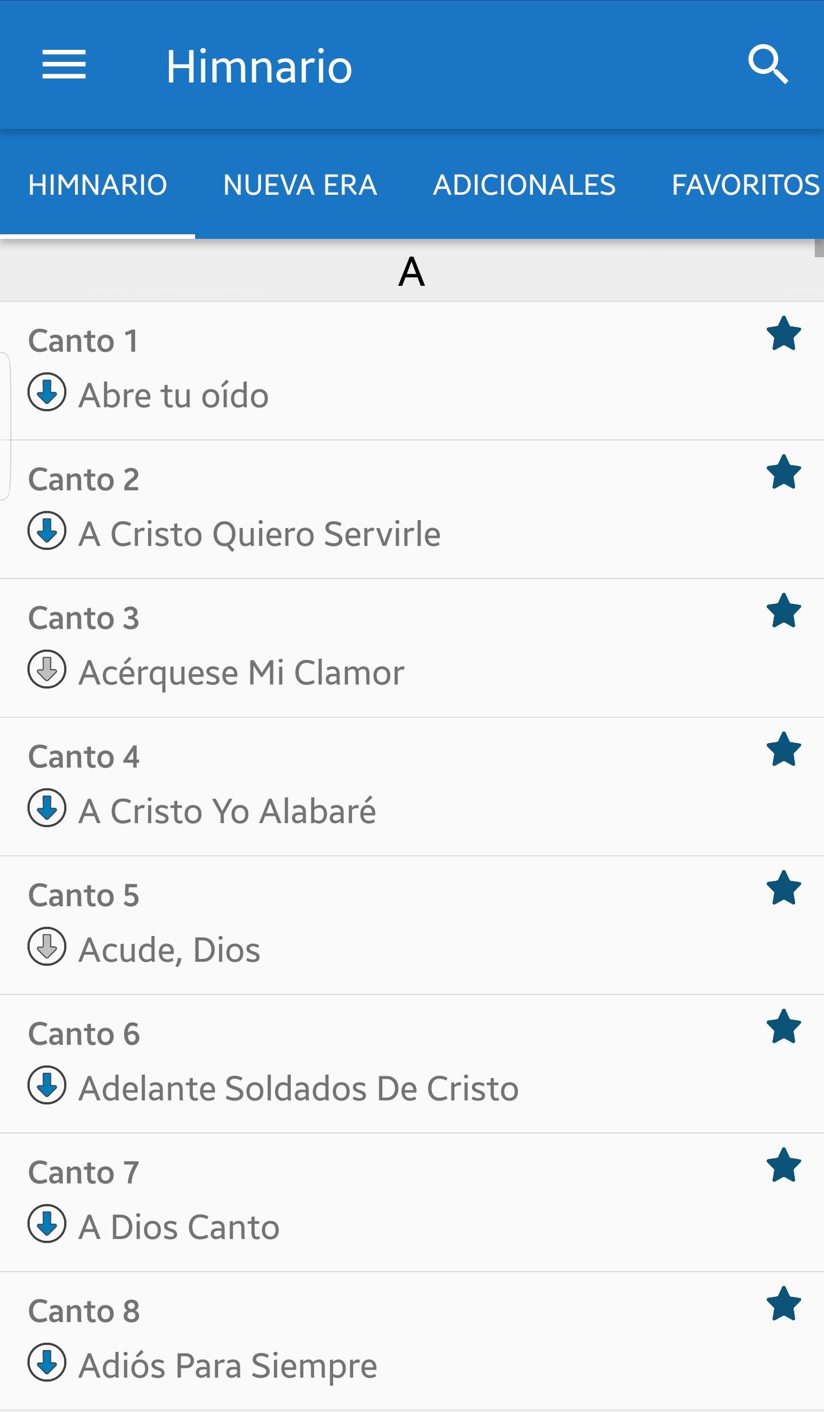Download Canto 2 A Cristo Quiero Servirle
Screen dimensions: 824x1412
point(47,531)
